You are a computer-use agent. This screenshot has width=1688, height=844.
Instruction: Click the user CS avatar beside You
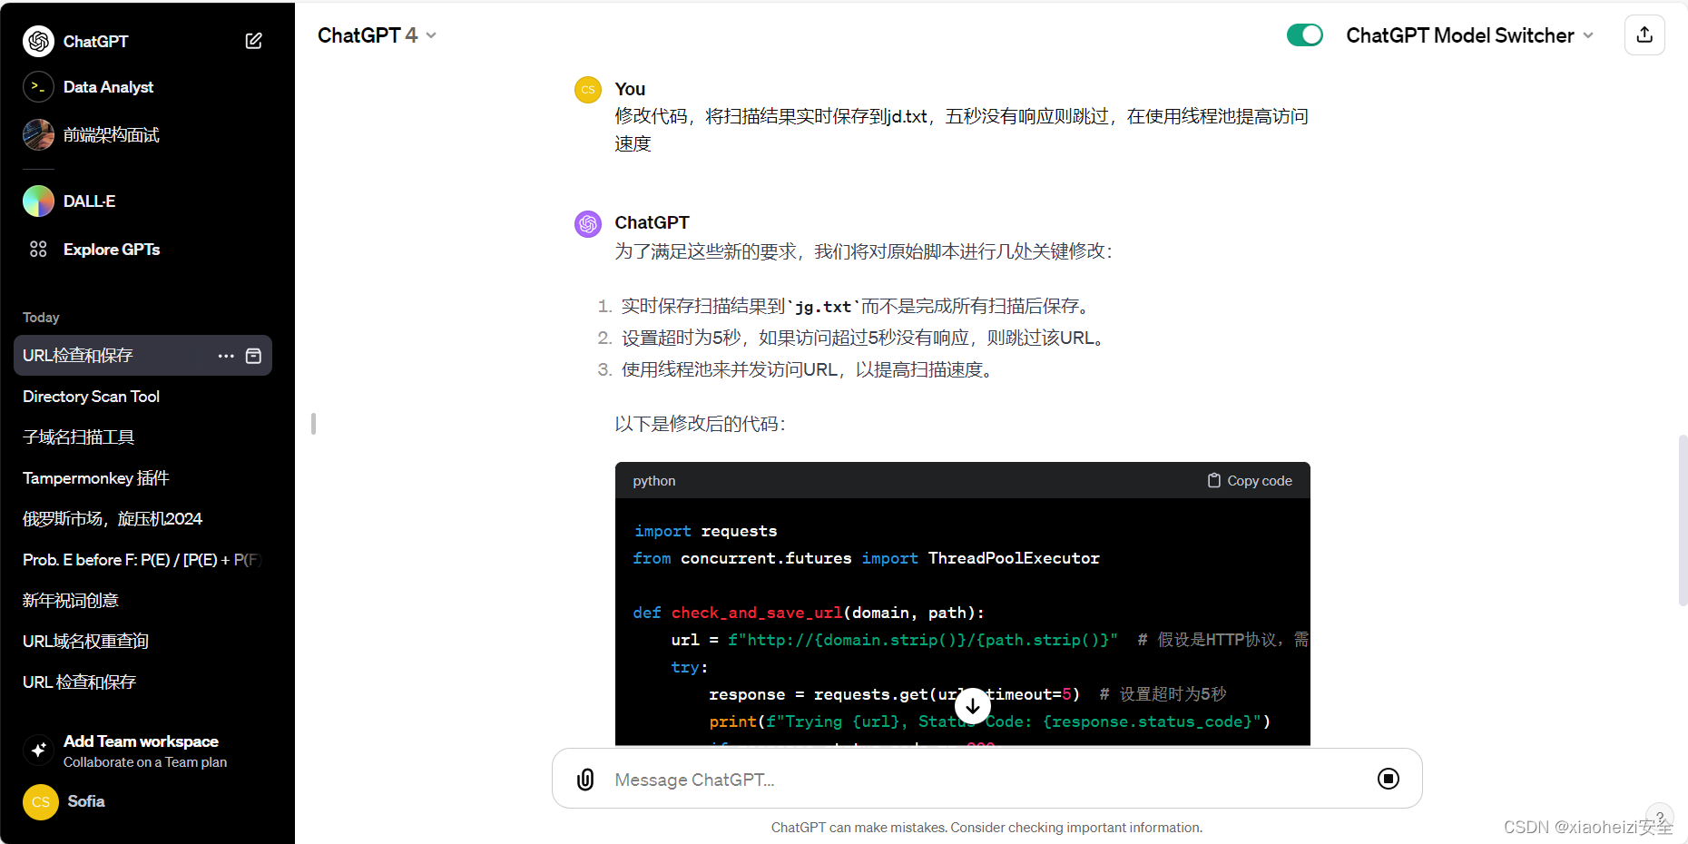point(588,90)
